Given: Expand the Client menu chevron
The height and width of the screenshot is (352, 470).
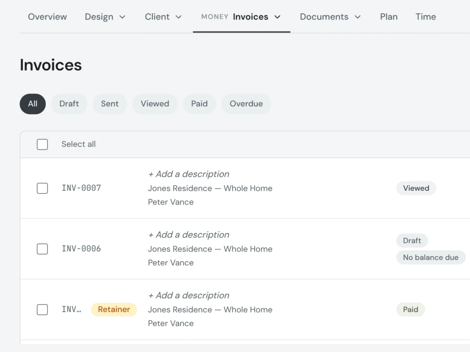Looking at the screenshot, I should 179,17.
